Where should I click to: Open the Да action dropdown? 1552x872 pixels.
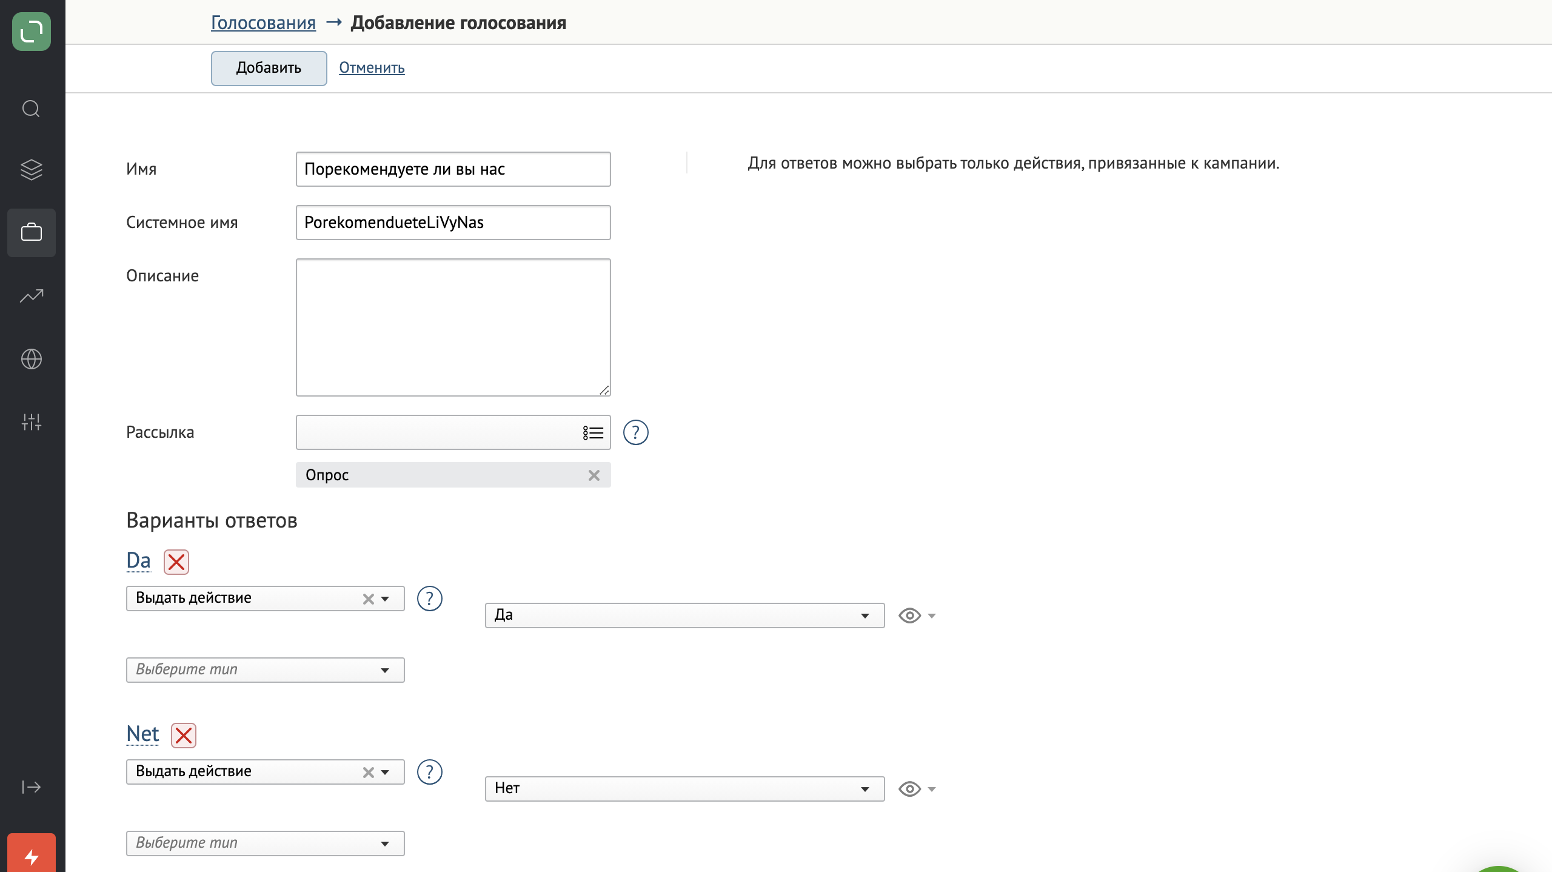click(684, 615)
